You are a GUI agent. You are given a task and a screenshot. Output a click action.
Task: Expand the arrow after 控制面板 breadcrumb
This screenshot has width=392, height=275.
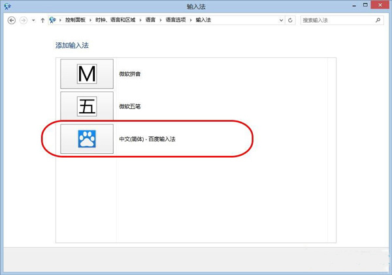tap(88, 20)
